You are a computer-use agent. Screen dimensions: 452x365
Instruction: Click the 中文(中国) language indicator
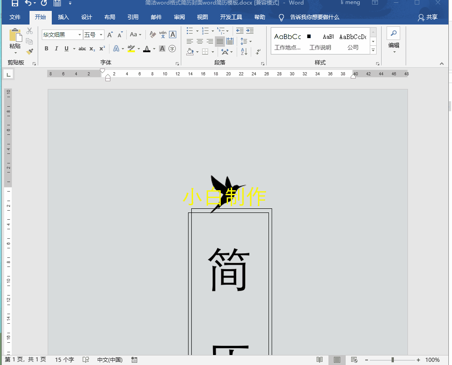click(x=110, y=360)
